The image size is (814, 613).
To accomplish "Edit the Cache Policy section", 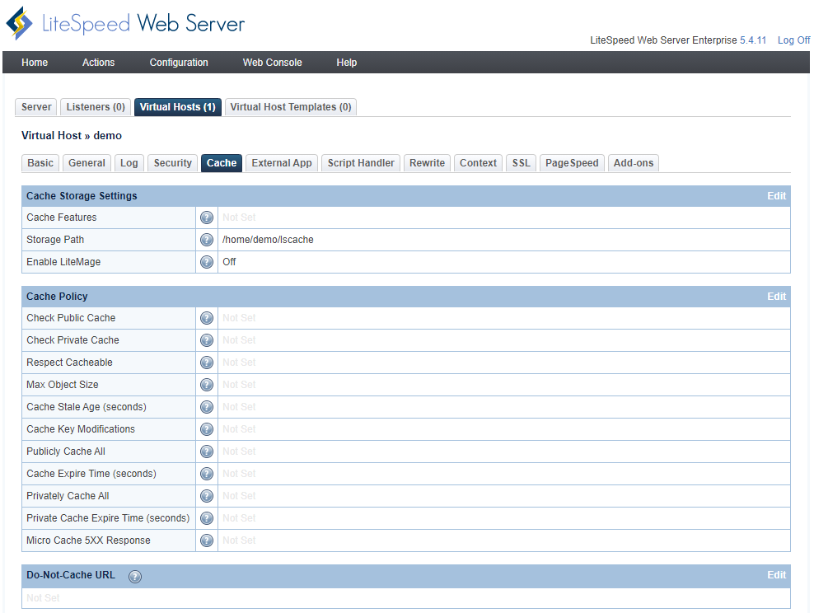I will 777,297.
